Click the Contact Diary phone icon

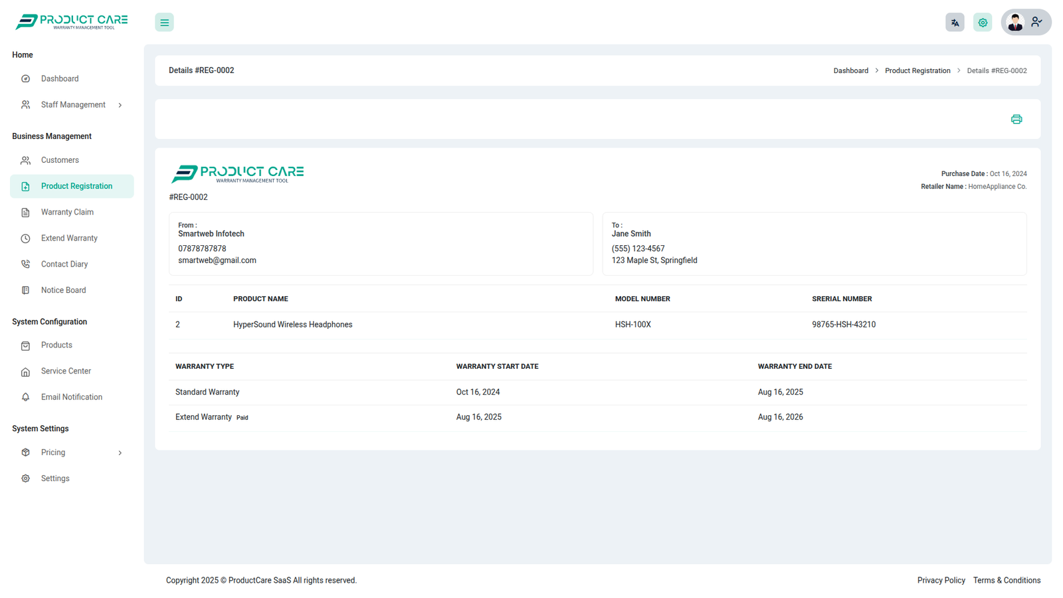(x=25, y=264)
